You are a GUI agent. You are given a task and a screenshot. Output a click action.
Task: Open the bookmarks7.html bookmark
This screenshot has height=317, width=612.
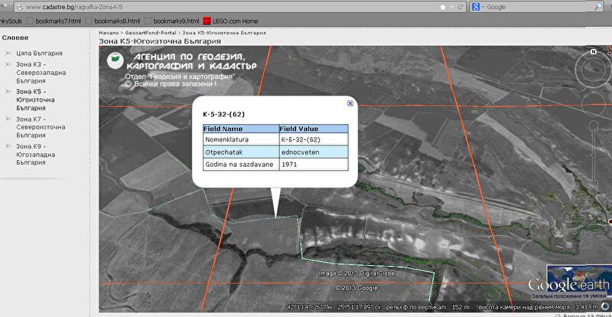(x=54, y=21)
